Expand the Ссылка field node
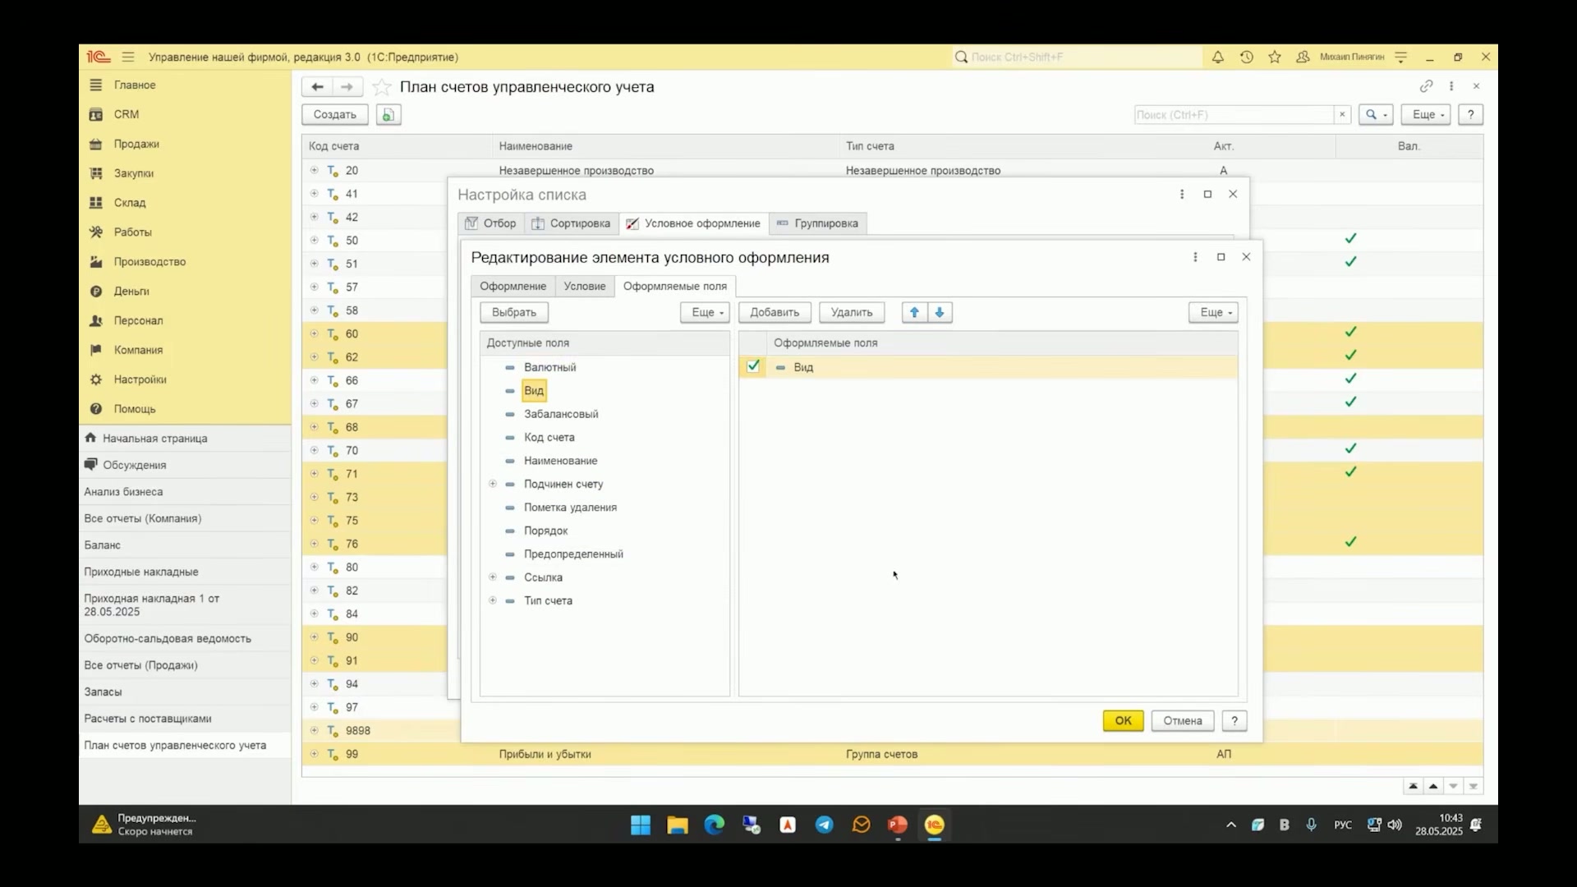 point(493,577)
